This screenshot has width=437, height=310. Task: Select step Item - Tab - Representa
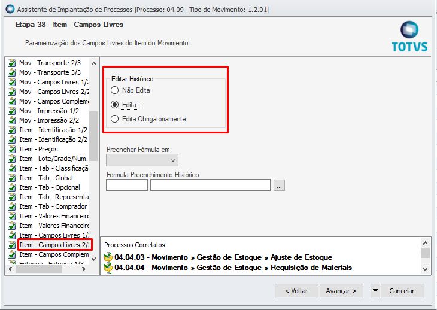[x=54, y=197]
